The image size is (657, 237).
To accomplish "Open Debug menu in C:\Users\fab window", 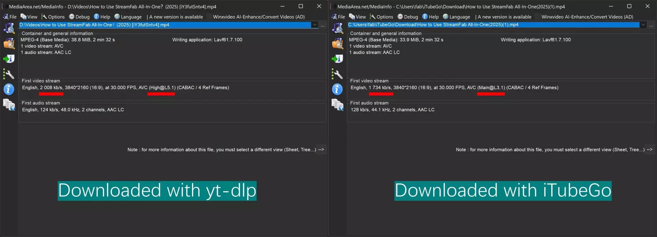I will 408,17.
